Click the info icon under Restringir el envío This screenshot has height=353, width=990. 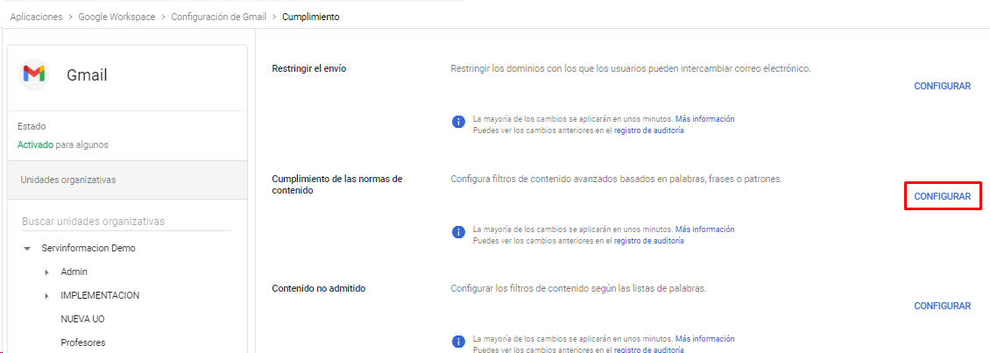tap(458, 123)
